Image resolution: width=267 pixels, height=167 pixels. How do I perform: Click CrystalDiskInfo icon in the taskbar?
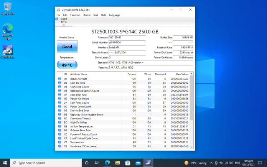tap(147, 163)
